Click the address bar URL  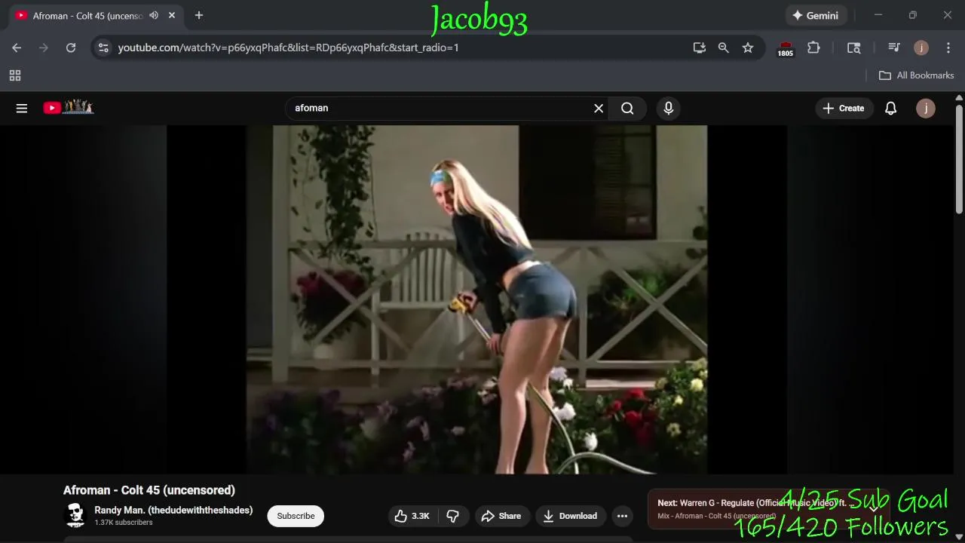coord(288,48)
